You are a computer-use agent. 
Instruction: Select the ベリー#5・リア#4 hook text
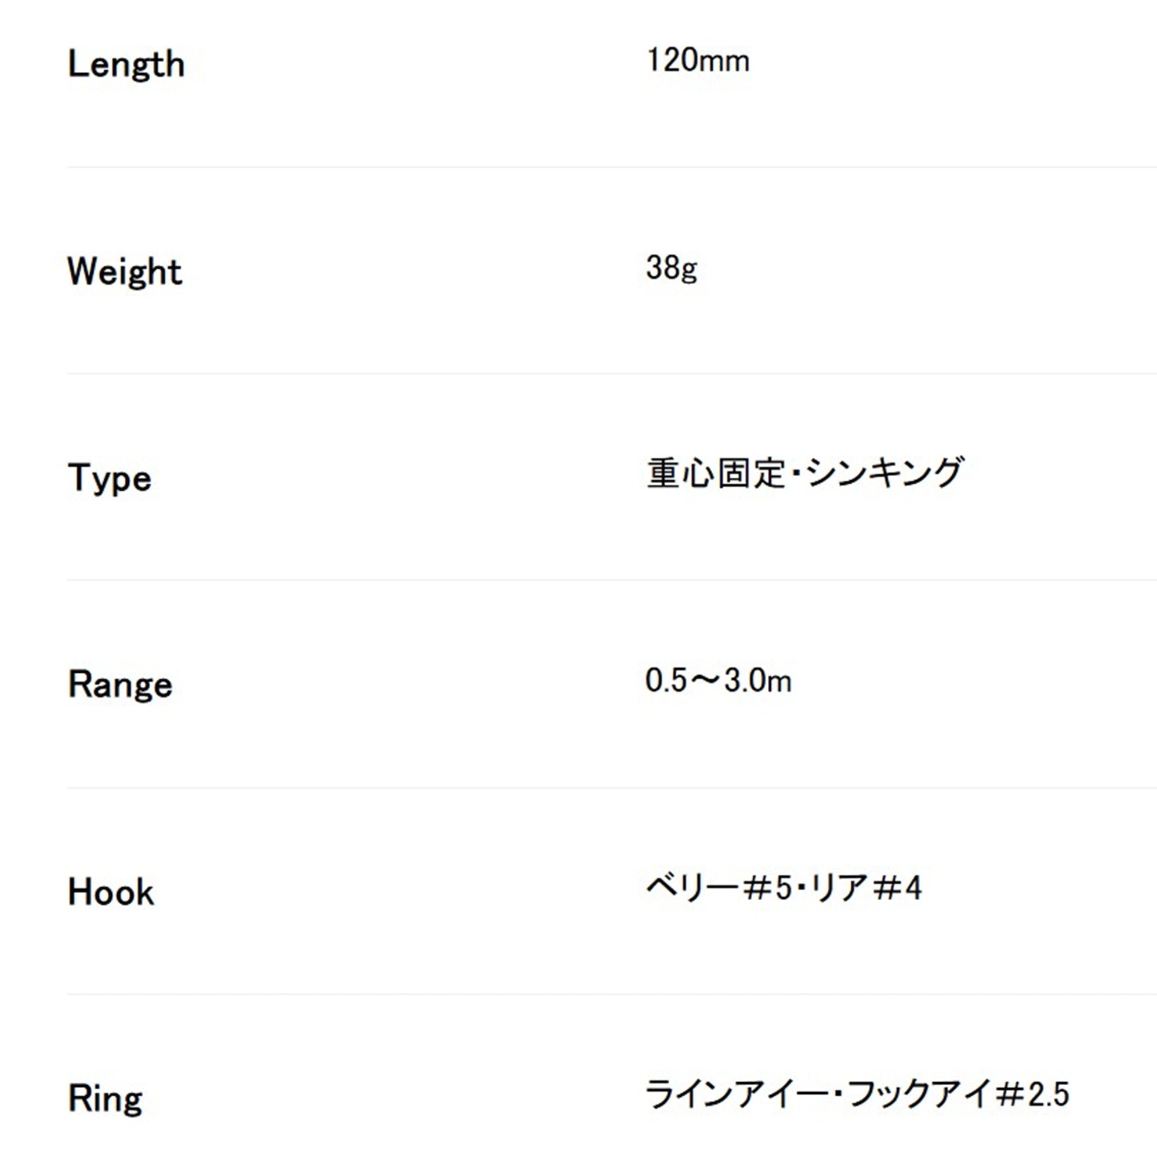pyautogui.click(x=784, y=888)
